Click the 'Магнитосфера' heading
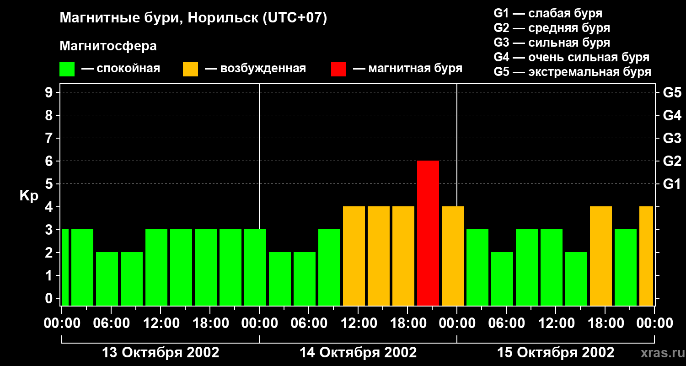Image resolution: width=686 pixels, height=366 pixels. click(x=108, y=46)
